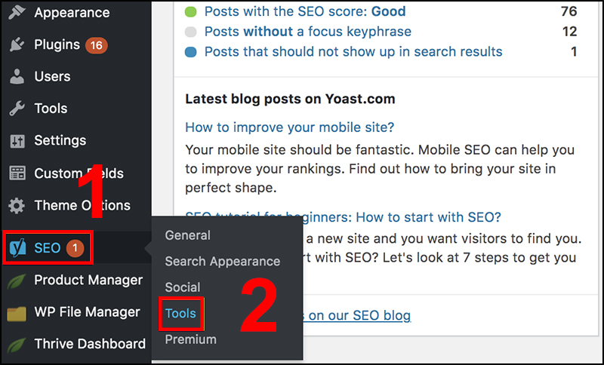The width and height of the screenshot is (604, 365).
Task: Click the WP File Manager folder icon
Action: (x=17, y=312)
